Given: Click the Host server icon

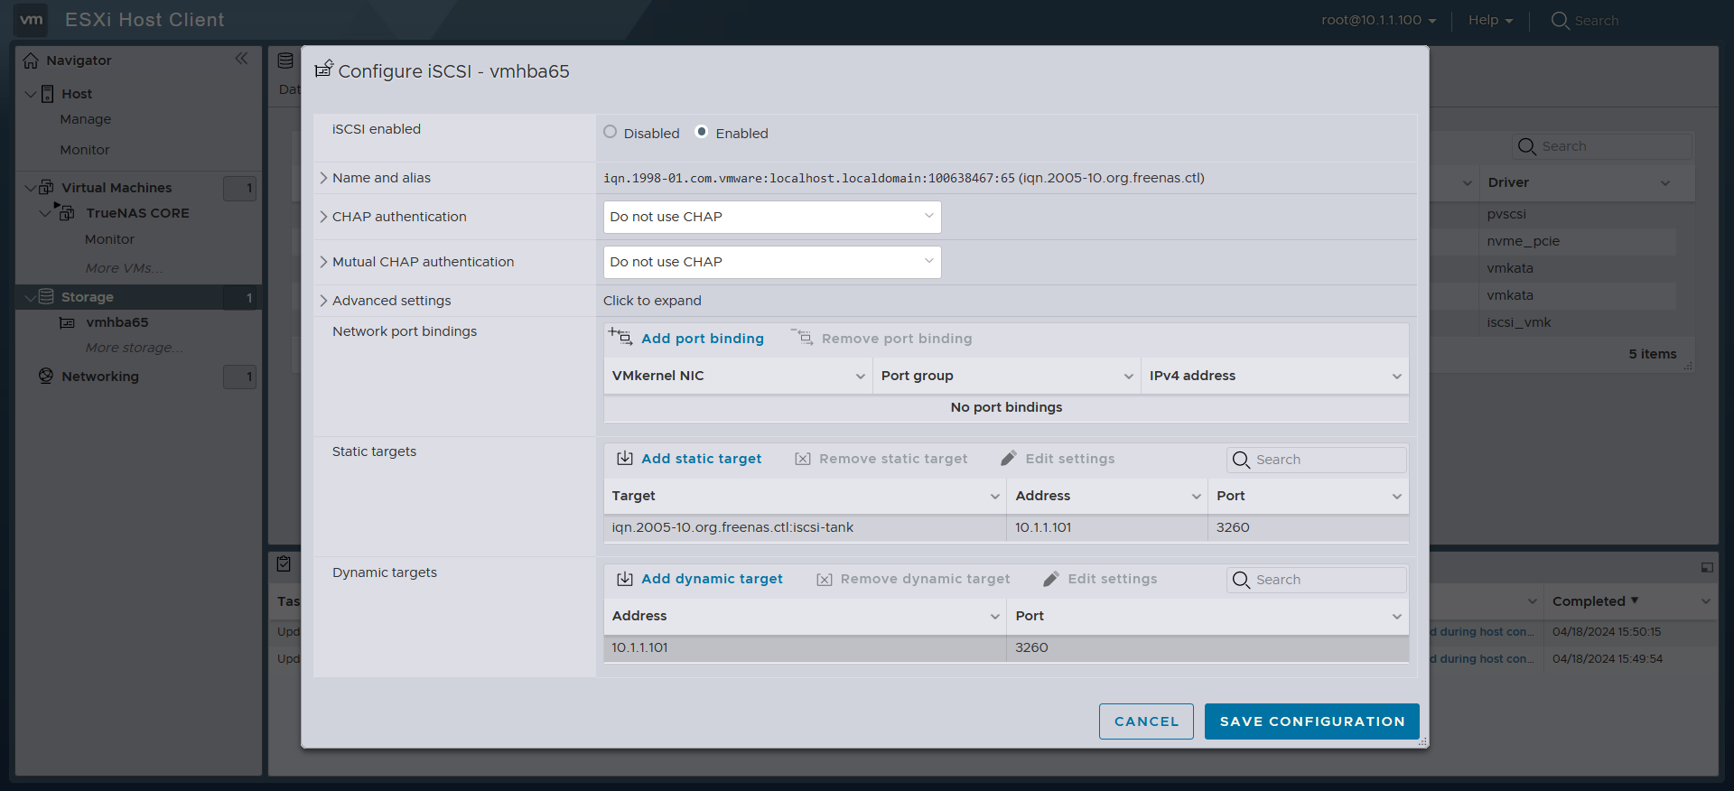Looking at the screenshot, I should click(48, 94).
